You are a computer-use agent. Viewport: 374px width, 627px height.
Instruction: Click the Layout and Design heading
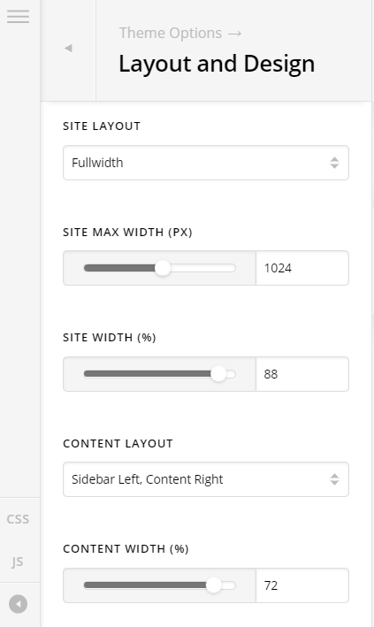217,64
